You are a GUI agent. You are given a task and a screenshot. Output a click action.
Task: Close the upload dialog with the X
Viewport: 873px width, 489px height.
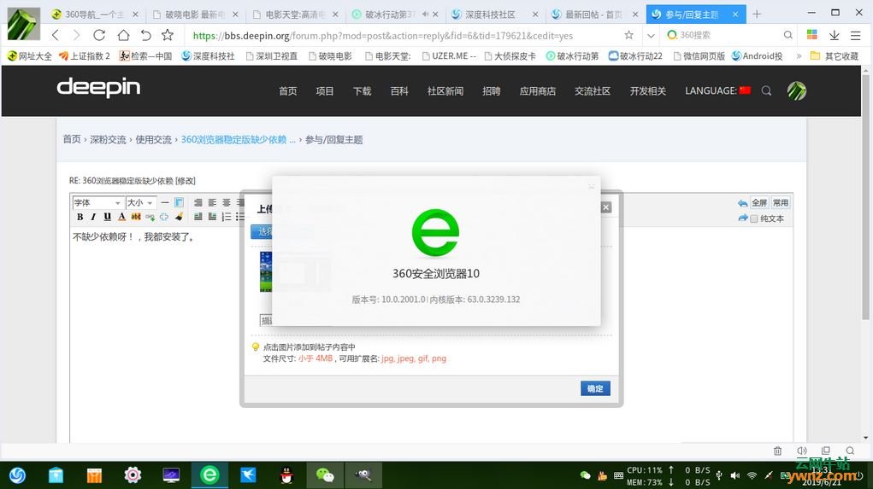click(606, 207)
